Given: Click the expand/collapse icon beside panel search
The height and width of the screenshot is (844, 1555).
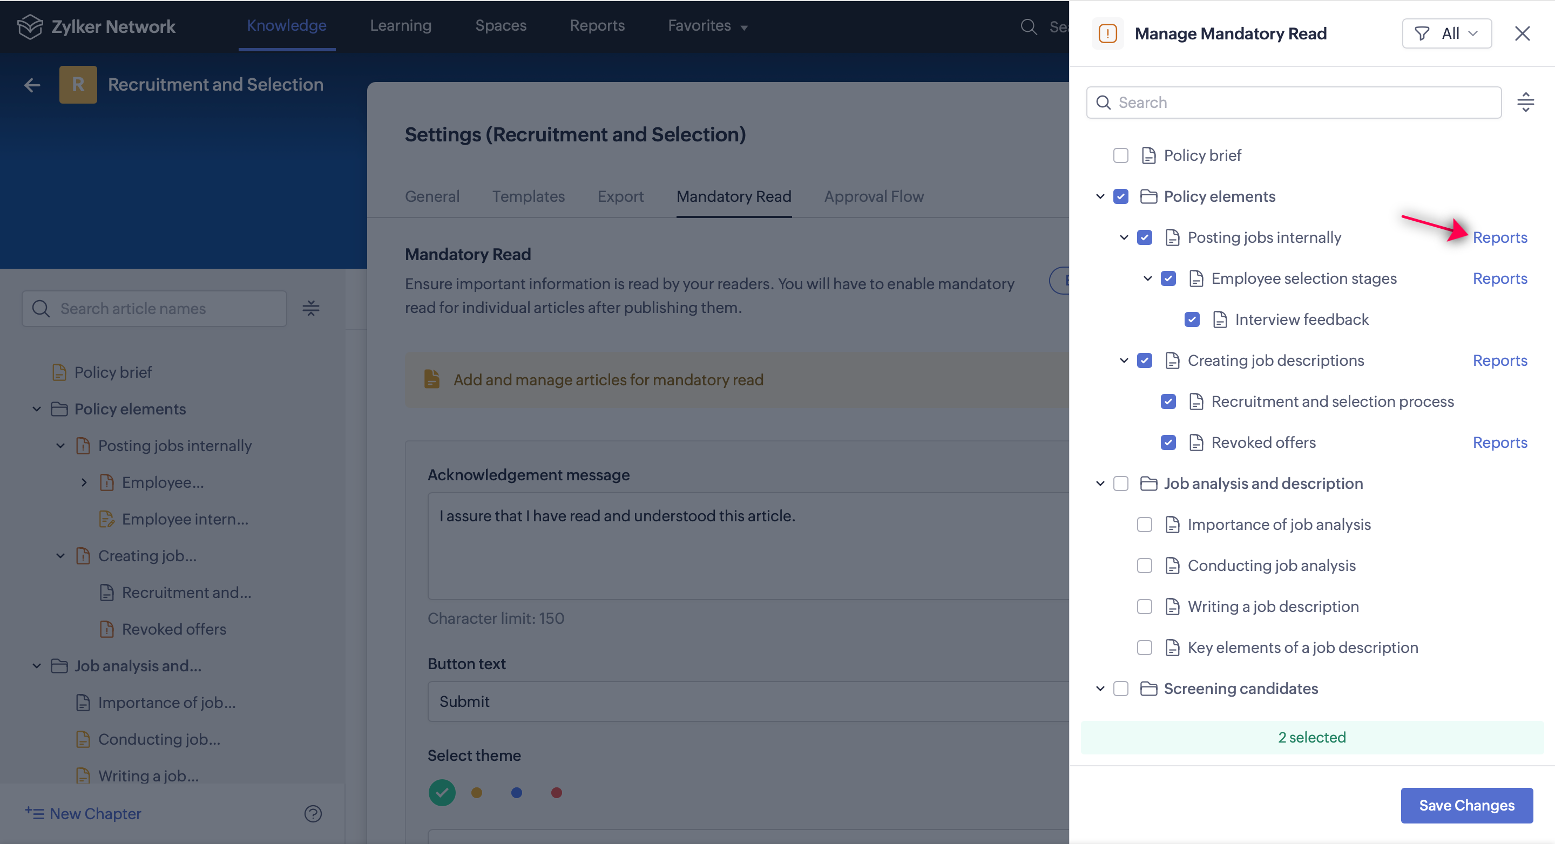Looking at the screenshot, I should [x=1525, y=103].
